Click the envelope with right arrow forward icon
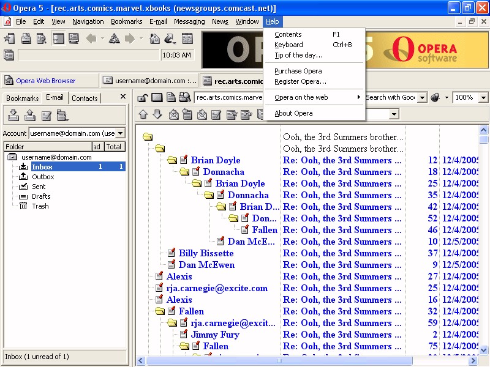 click(202, 114)
